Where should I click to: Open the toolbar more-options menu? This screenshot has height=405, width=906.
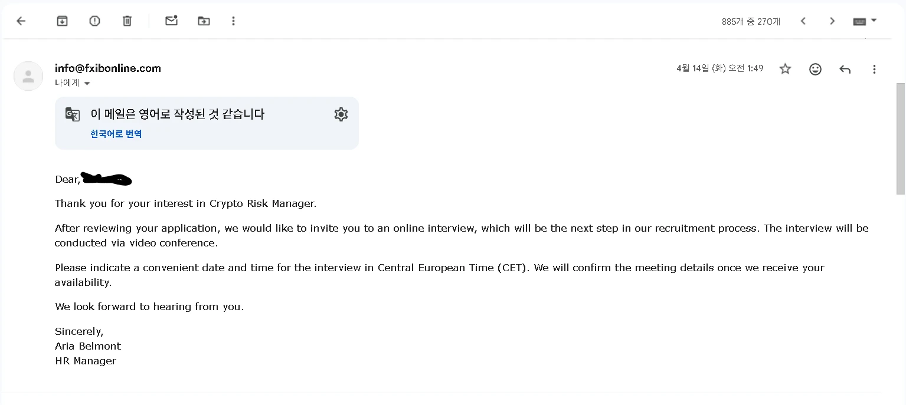[234, 21]
